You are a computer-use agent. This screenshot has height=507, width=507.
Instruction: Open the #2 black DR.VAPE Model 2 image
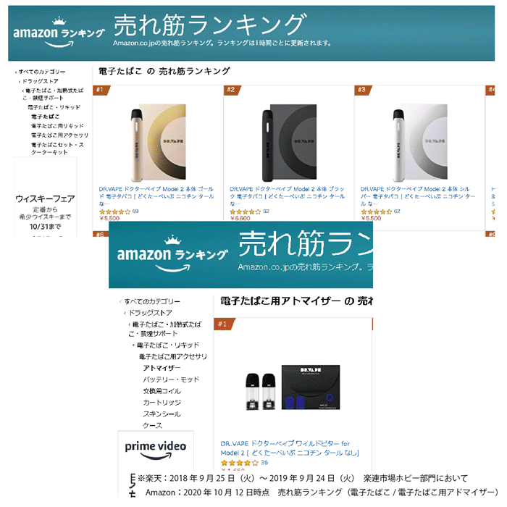coord(289,142)
